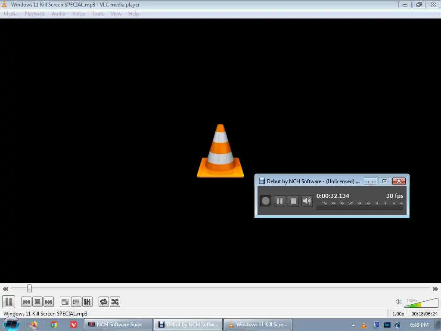Pause recording in Debut
The height and width of the screenshot is (331, 441).
(x=280, y=201)
